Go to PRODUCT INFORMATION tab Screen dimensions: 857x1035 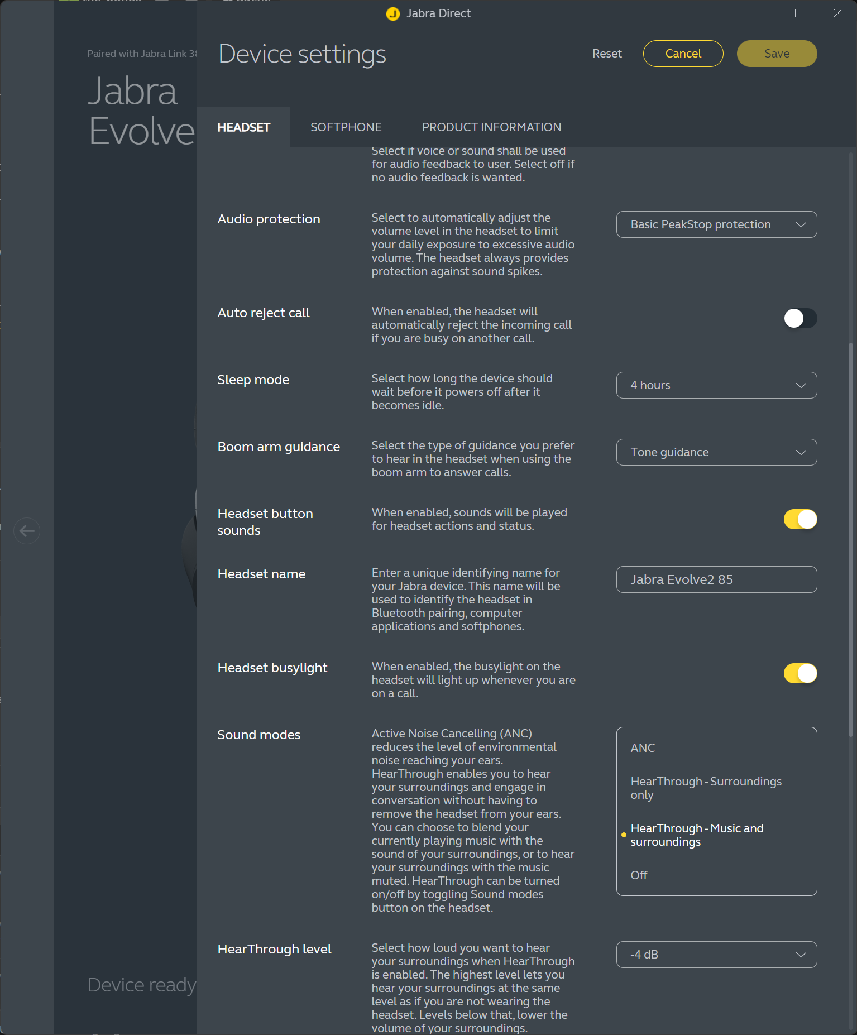492,127
